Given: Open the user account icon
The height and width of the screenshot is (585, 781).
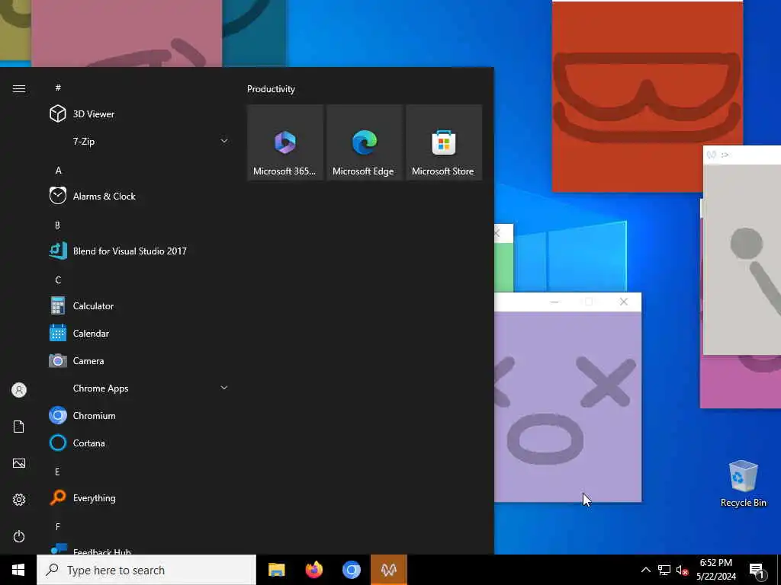Looking at the screenshot, I should point(19,390).
